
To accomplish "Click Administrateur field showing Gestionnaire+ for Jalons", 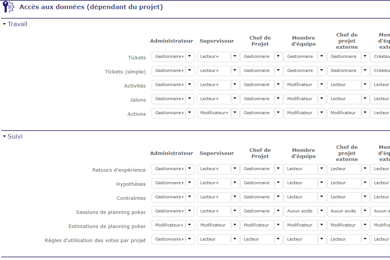I will (x=169, y=99).
